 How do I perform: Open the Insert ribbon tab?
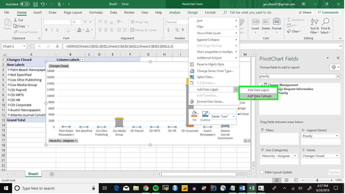pyautogui.click(x=37, y=13)
